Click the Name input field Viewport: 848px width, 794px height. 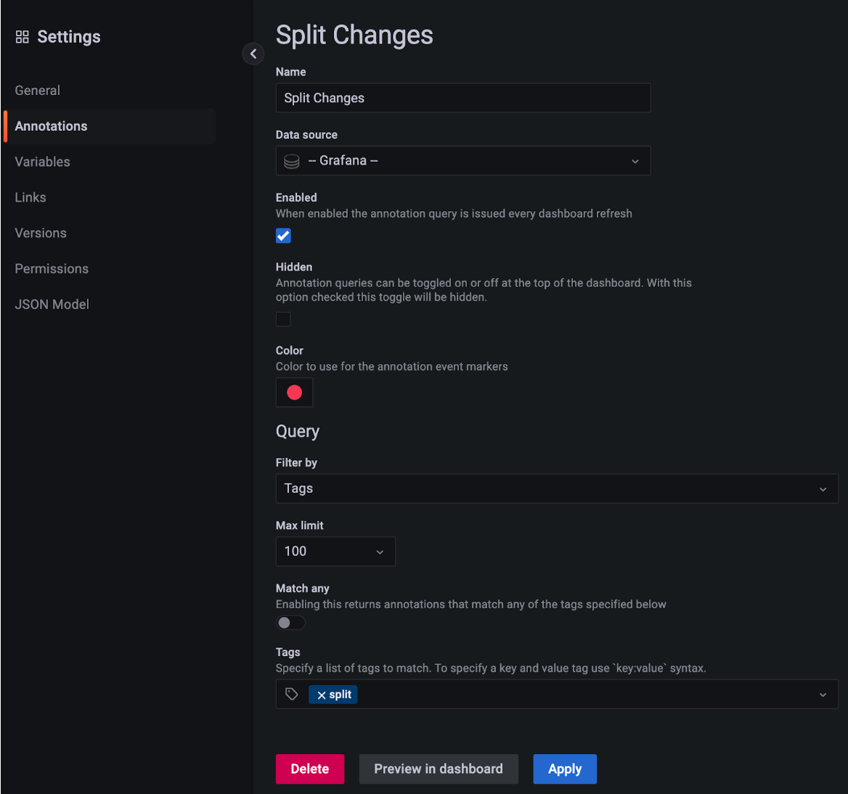point(462,98)
